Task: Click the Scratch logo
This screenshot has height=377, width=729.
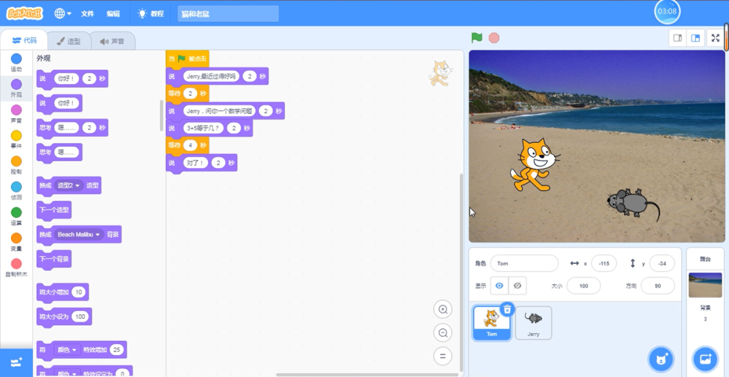Action: coord(25,13)
